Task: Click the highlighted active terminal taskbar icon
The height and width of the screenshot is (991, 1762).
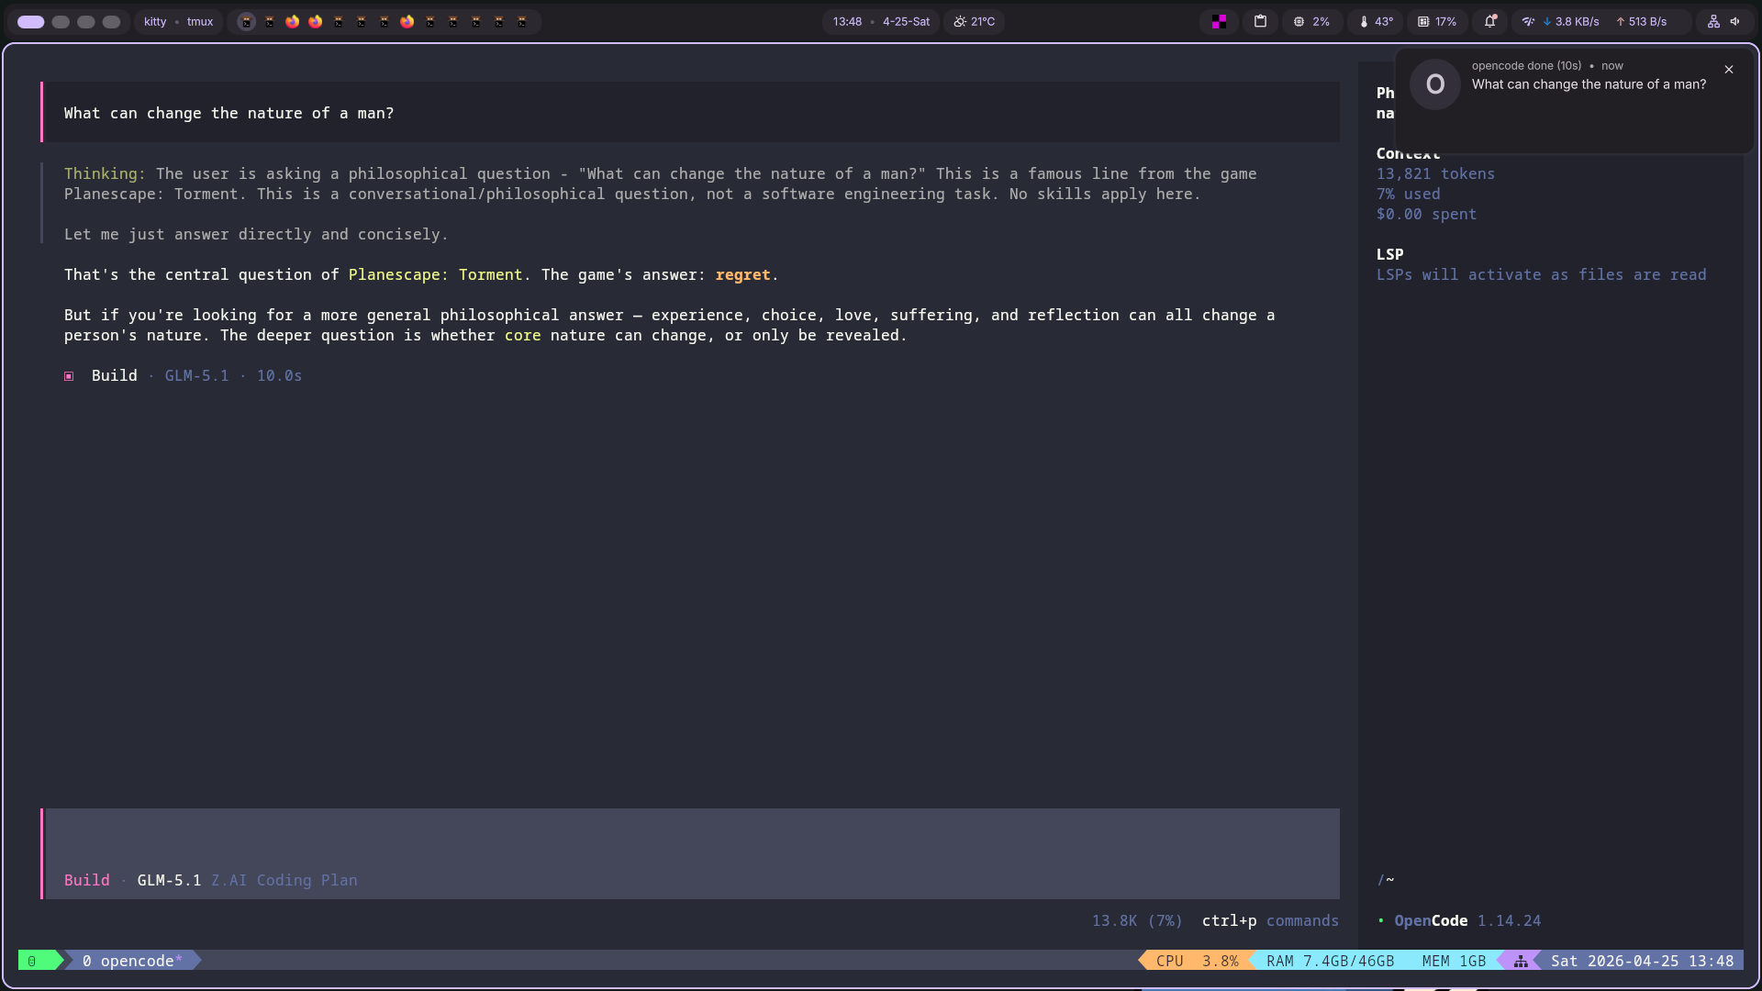Action: click(x=246, y=22)
